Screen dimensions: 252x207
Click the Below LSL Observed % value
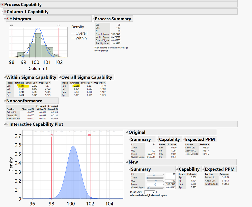click(x=31, y=112)
